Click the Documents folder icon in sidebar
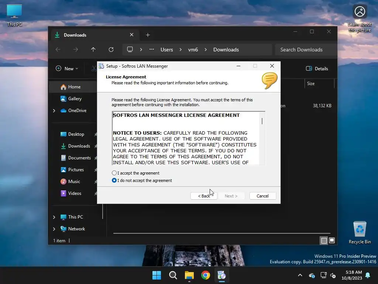Screen dimensions: 378x284 [x=63, y=158]
